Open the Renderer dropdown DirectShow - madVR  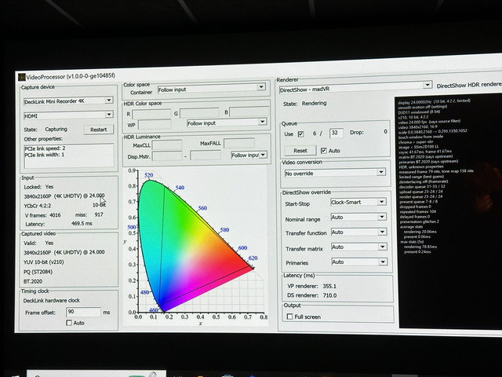tap(355, 88)
